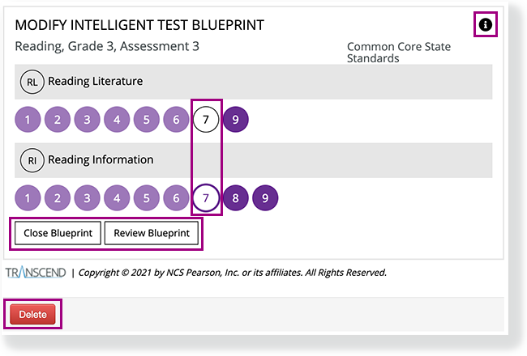Toggle Reading Information standard 1

(x=28, y=198)
